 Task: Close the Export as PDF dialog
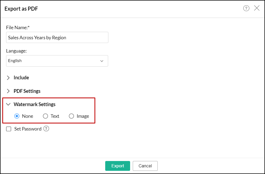pyautogui.click(x=257, y=8)
